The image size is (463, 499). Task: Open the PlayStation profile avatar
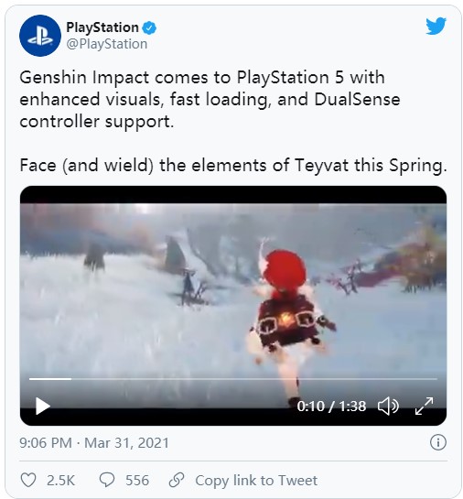[x=40, y=36]
